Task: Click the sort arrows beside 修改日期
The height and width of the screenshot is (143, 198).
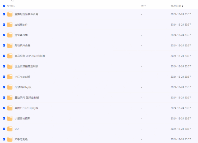Action: point(183,6)
